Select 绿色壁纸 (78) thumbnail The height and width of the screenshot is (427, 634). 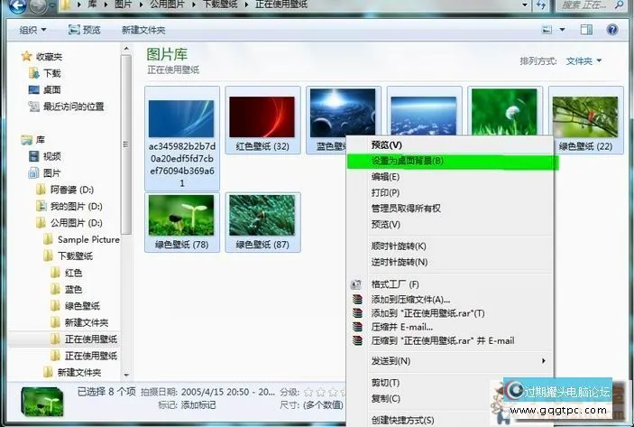(x=182, y=223)
